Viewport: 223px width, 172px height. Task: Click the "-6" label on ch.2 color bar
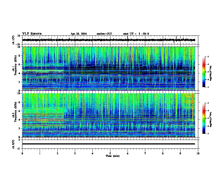[x=208, y=126]
